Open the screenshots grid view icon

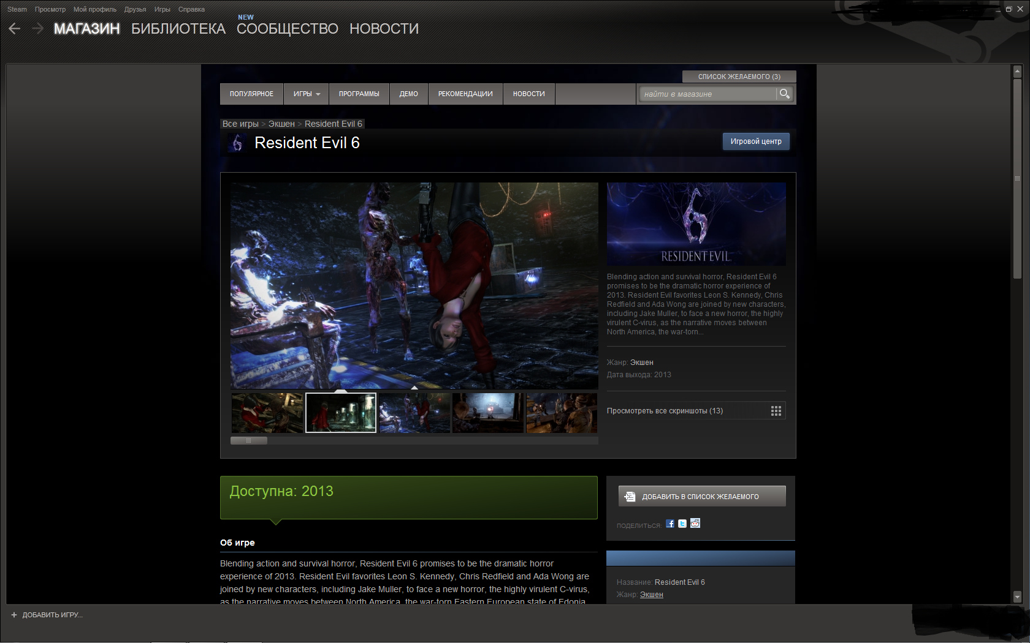[776, 411]
